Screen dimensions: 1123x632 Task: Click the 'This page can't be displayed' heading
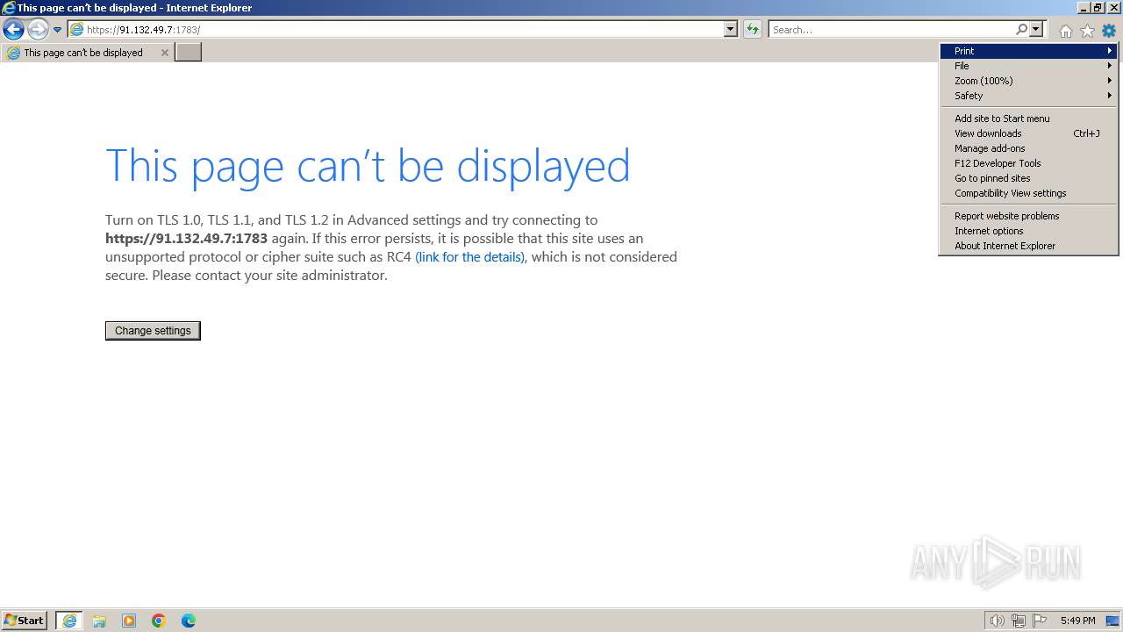368,166
